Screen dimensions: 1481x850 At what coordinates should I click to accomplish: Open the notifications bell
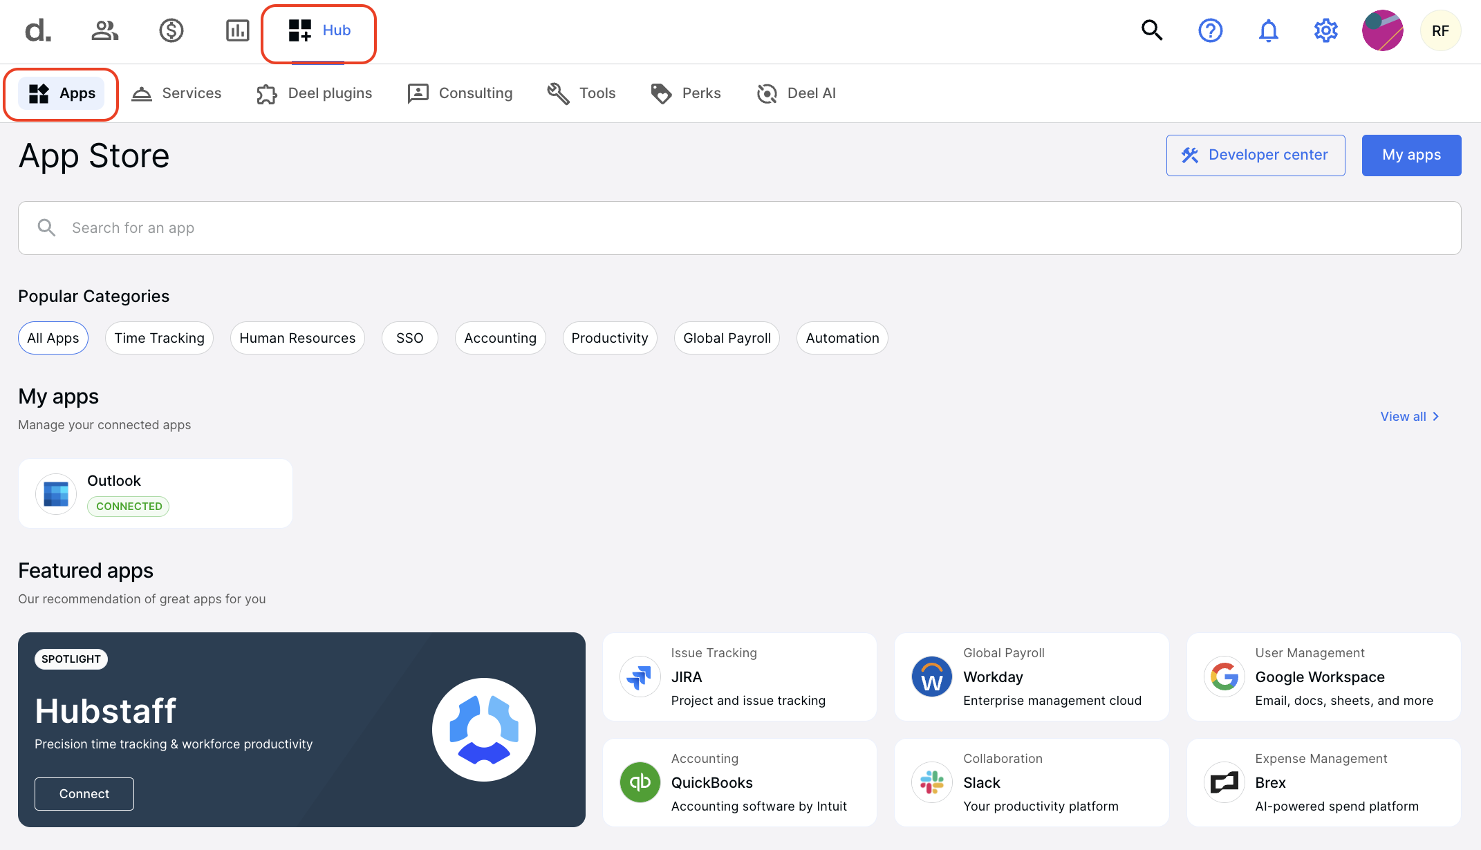pos(1268,30)
